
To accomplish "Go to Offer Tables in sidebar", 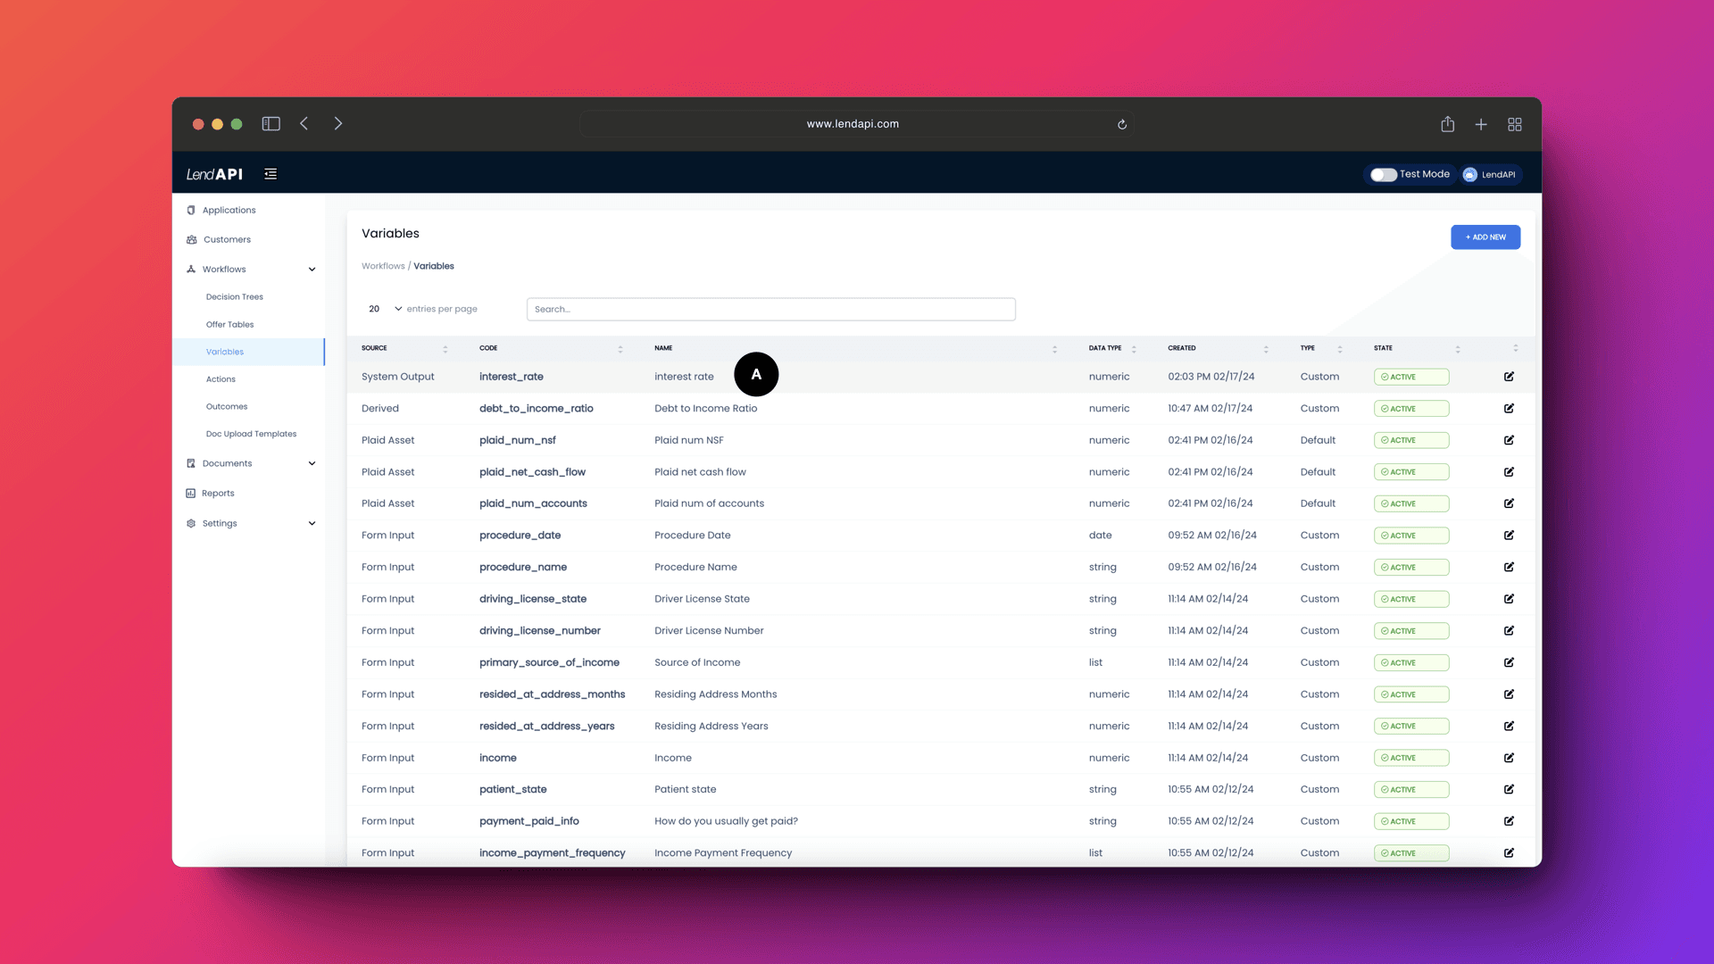I will 229,325.
